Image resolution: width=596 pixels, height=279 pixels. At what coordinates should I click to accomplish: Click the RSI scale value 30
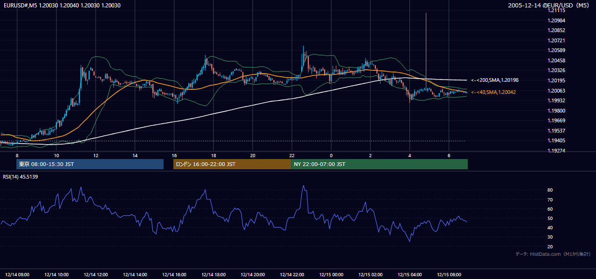pos(550,237)
